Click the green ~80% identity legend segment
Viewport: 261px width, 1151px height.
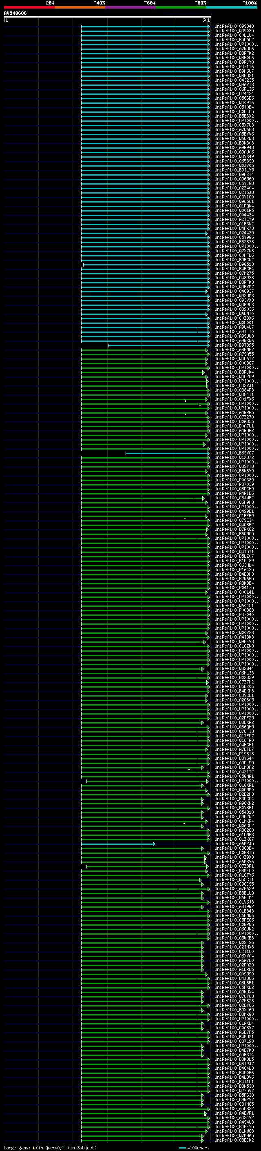tap(181, 7)
